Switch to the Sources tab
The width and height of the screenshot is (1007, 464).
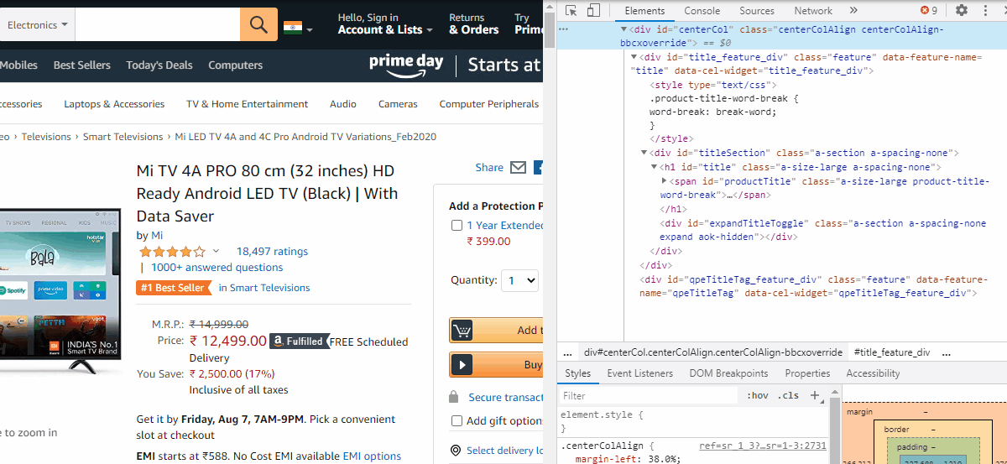tap(757, 11)
